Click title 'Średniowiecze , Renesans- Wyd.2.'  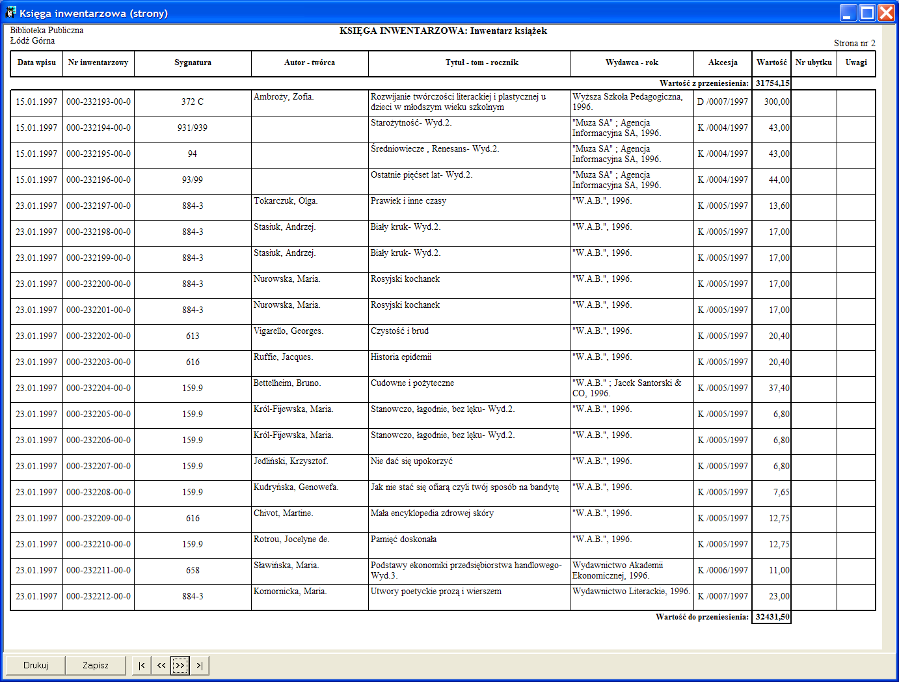click(435, 149)
